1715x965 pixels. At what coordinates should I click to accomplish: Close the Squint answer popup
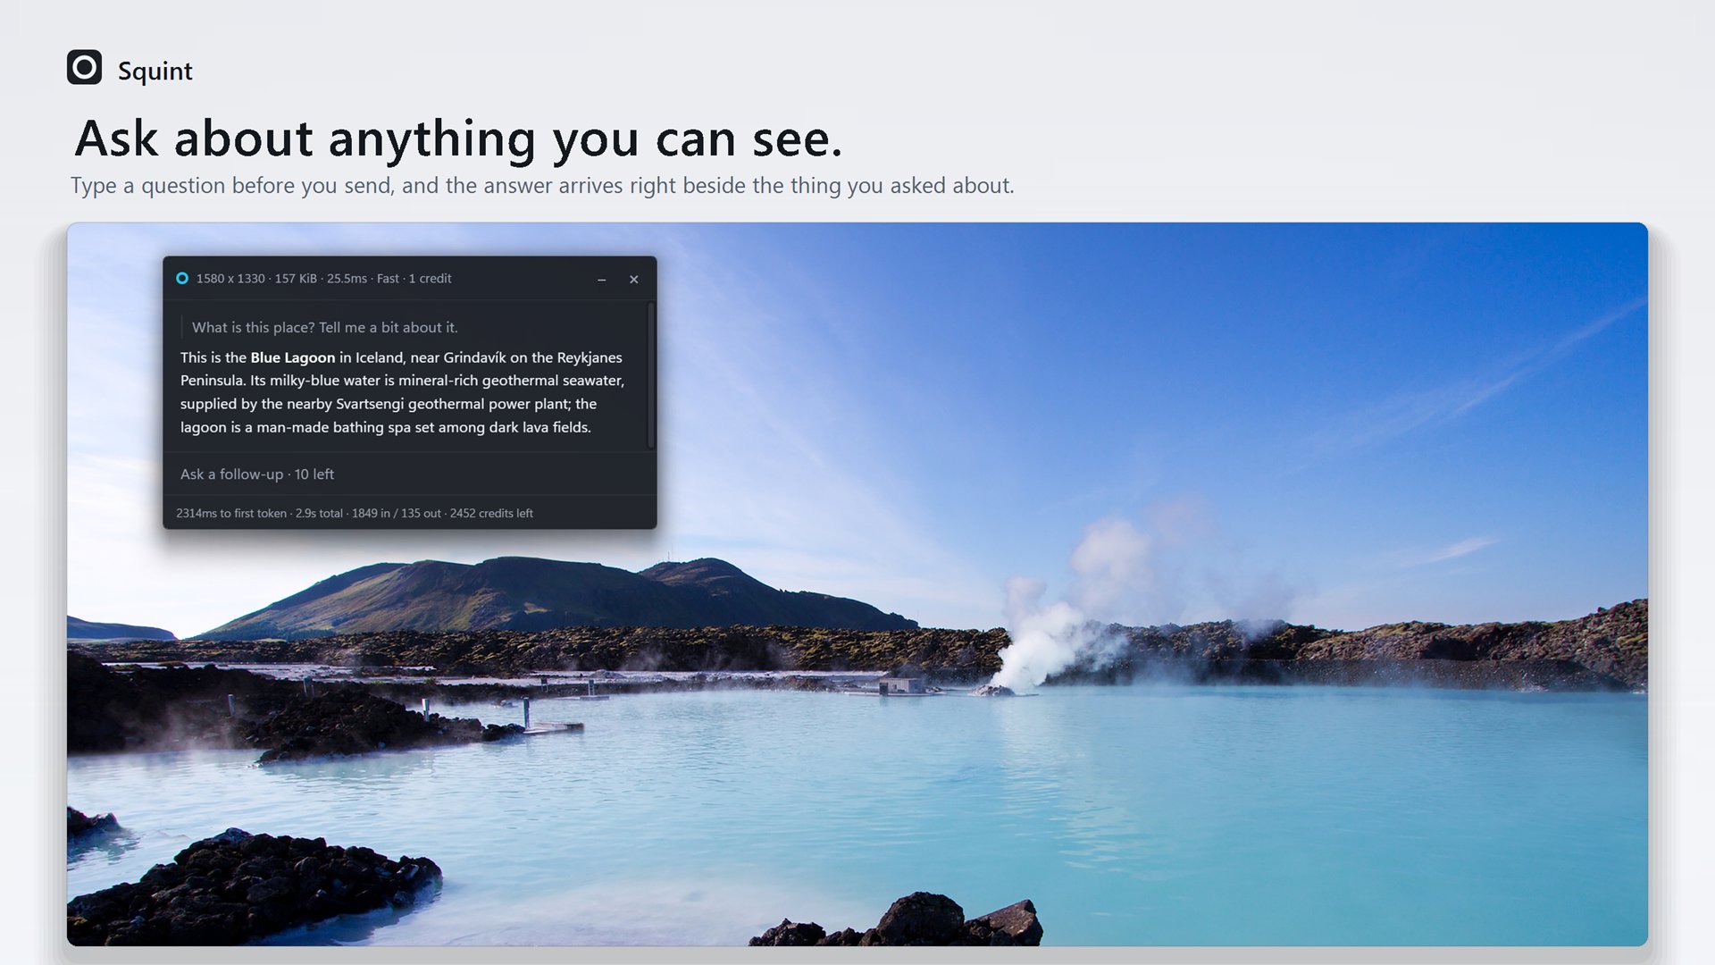[634, 280]
